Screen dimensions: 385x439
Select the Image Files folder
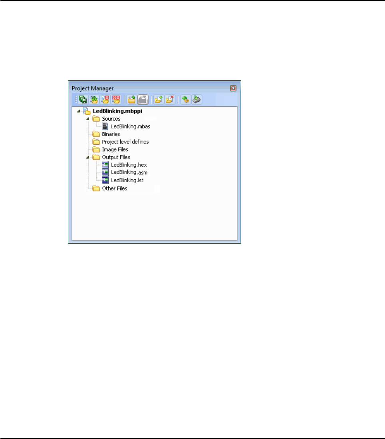[x=115, y=149]
